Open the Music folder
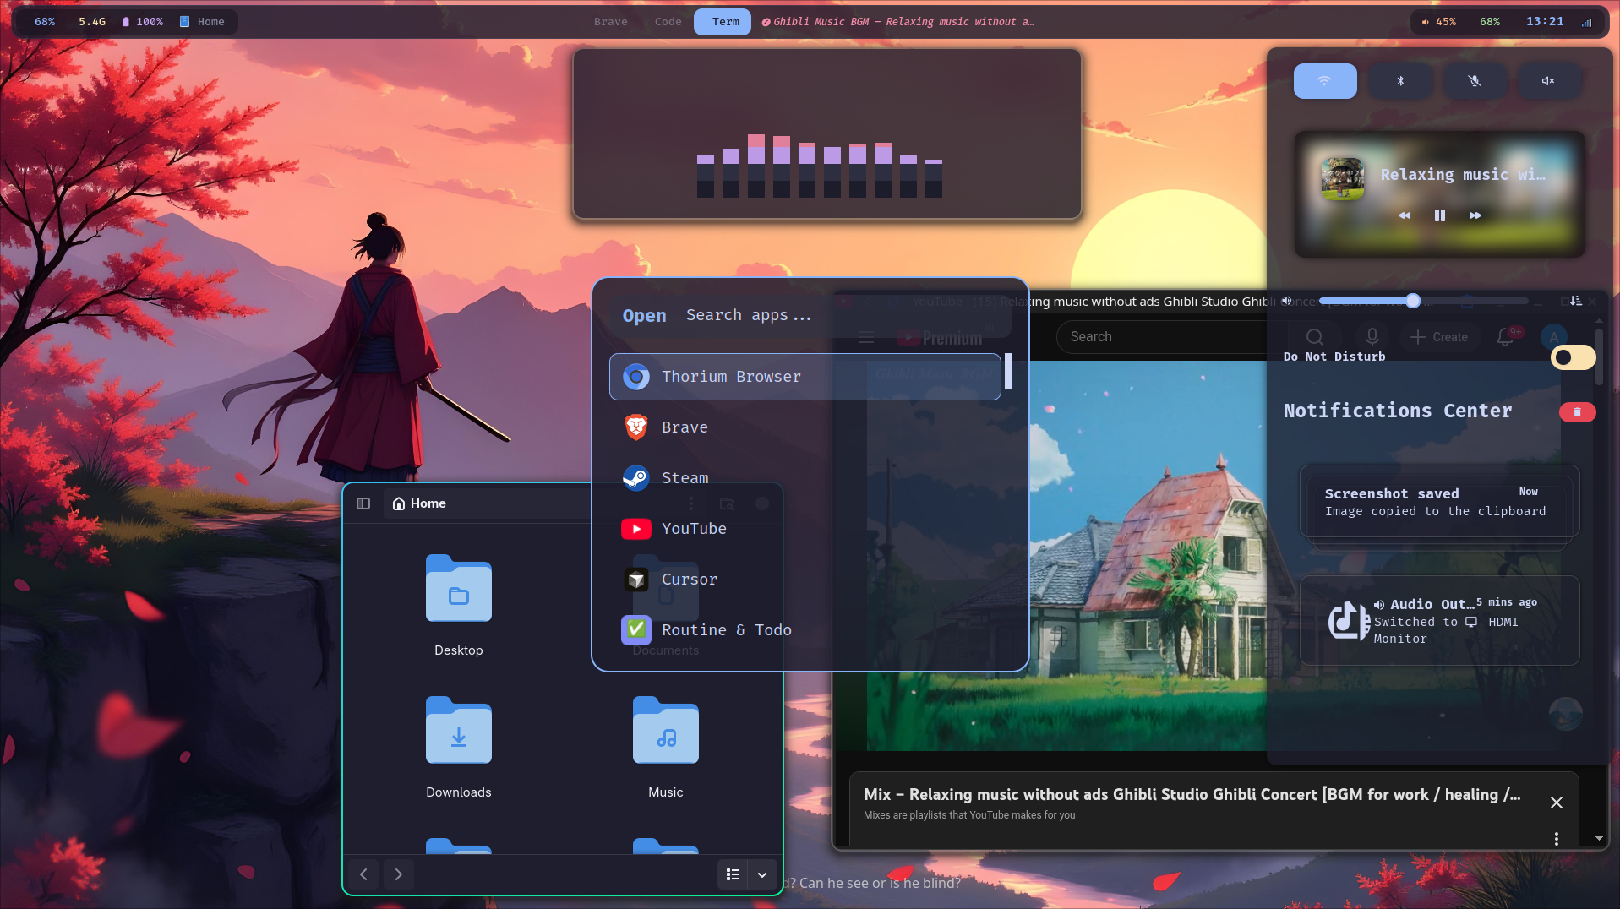 [666, 748]
